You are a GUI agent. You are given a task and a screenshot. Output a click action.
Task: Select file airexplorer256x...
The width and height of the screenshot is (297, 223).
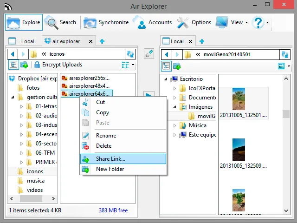click(85, 78)
